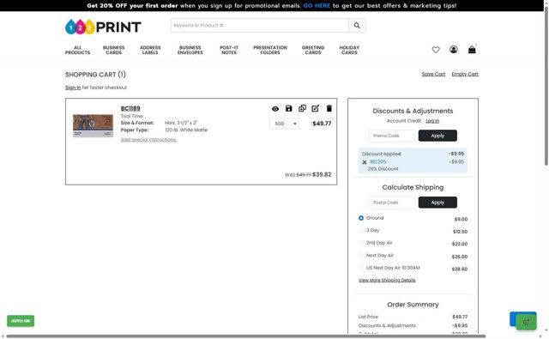549x339 pixels.
Task: Open All Products menu
Action: [x=77, y=50]
